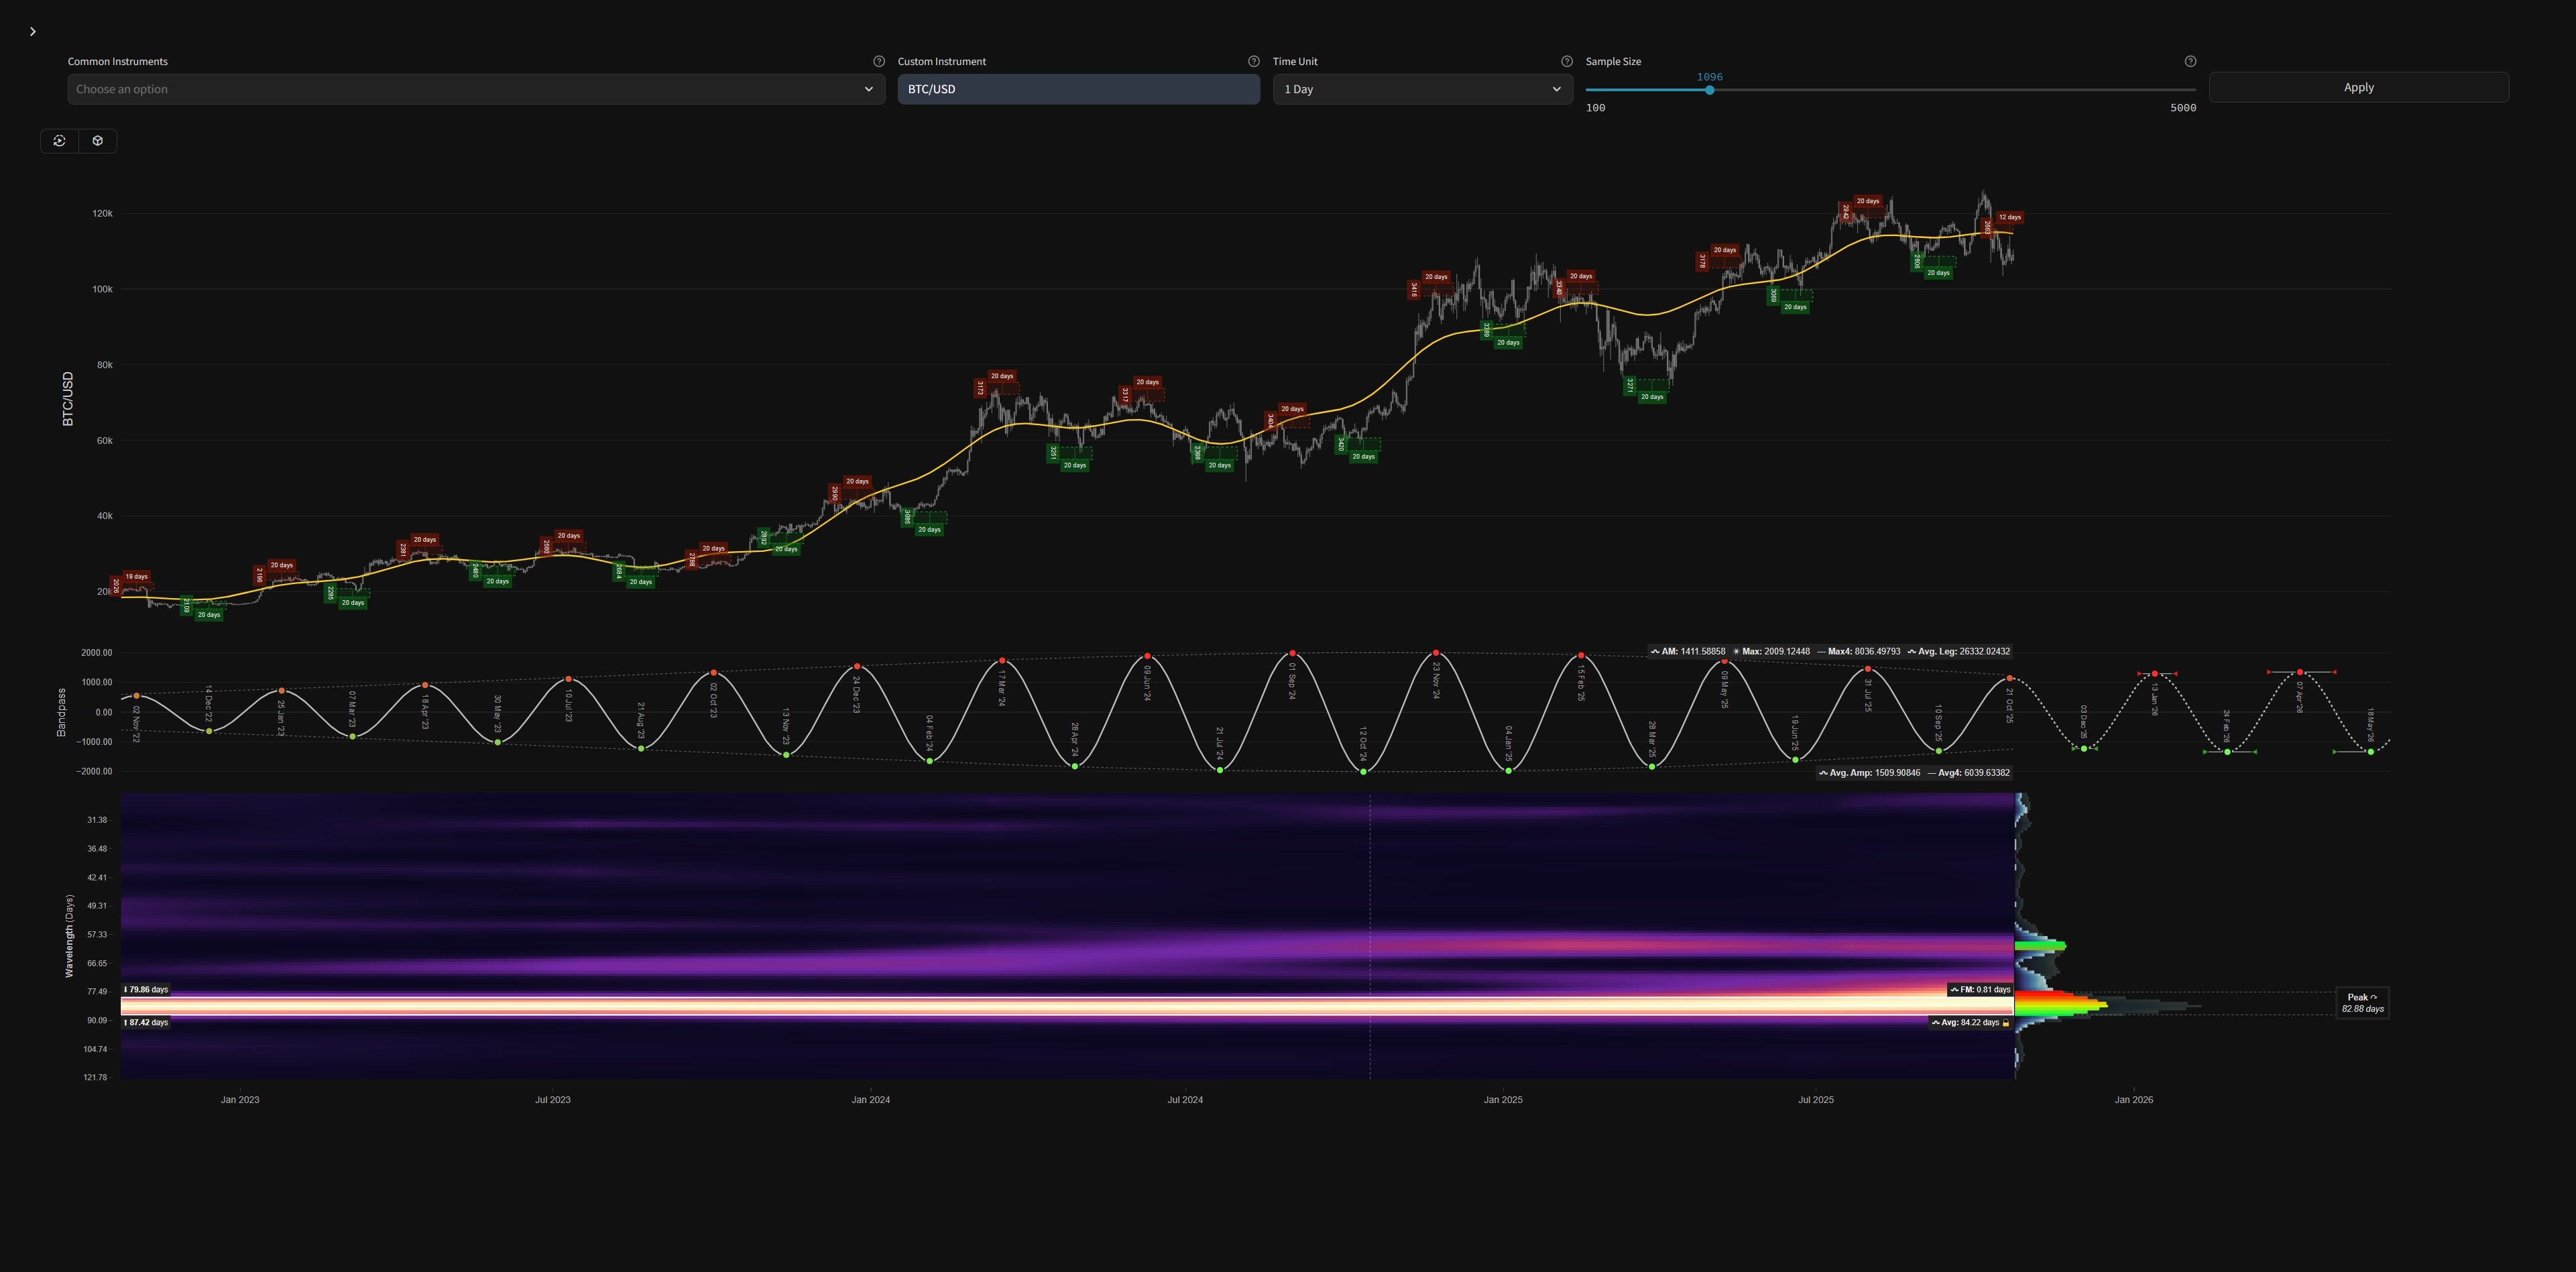Open help tooltip for Time Unit
The width and height of the screenshot is (2576, 1272).
point(1567,62)
